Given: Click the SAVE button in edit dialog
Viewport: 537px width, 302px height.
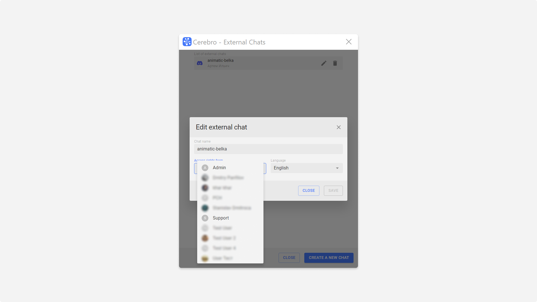Looking at the screenshot, I should 333,190.
